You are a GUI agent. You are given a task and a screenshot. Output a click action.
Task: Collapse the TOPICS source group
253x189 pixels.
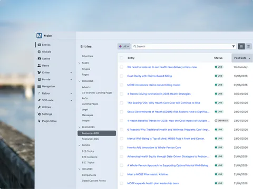pos(80,145)
